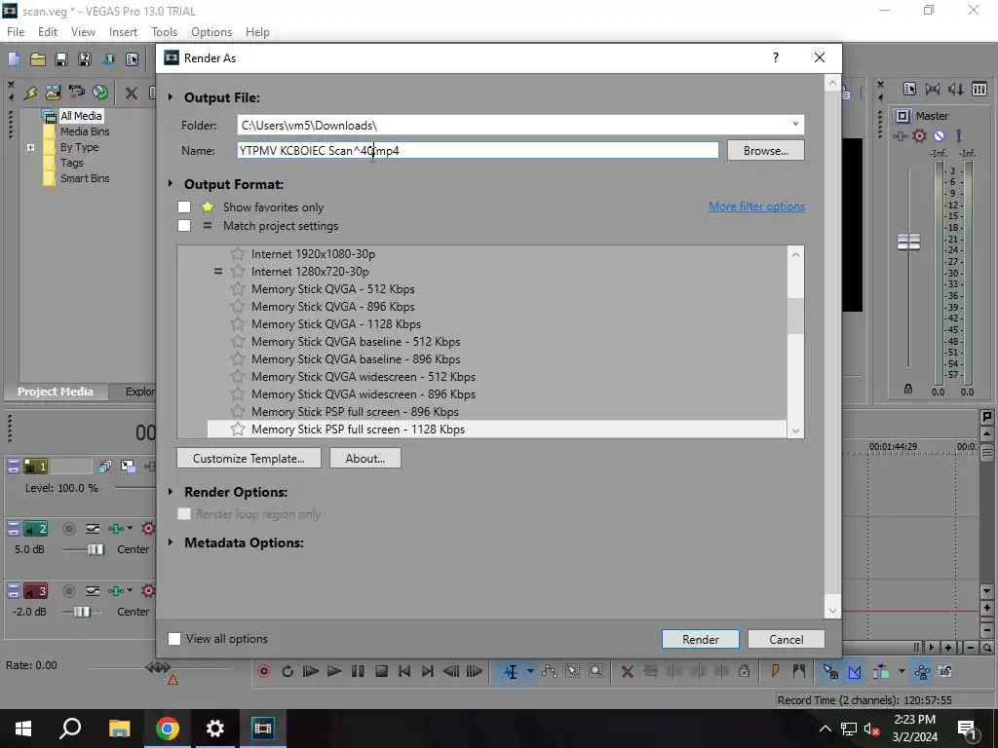Click track 2 audio FX gear icon
This screenshot has width=998, height=748.
click(x=148, y=529)
